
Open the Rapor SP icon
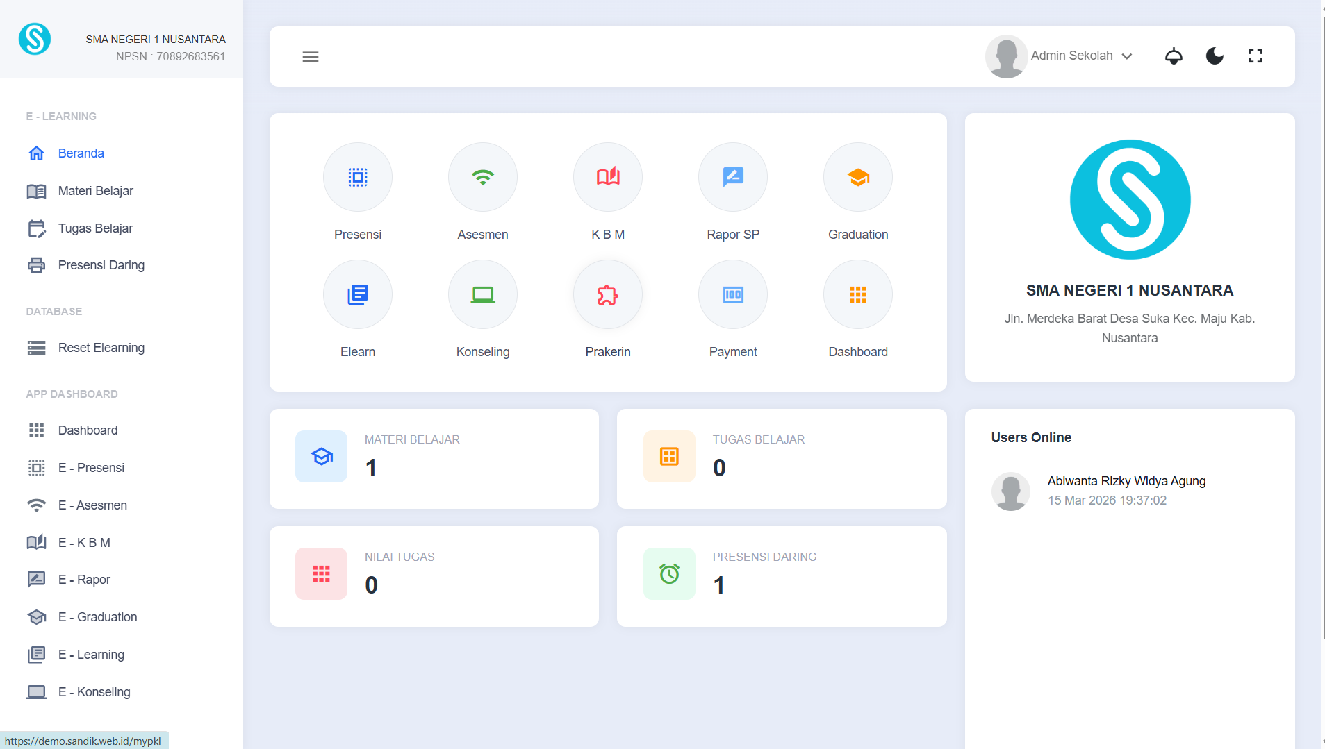tap(733, 177)
